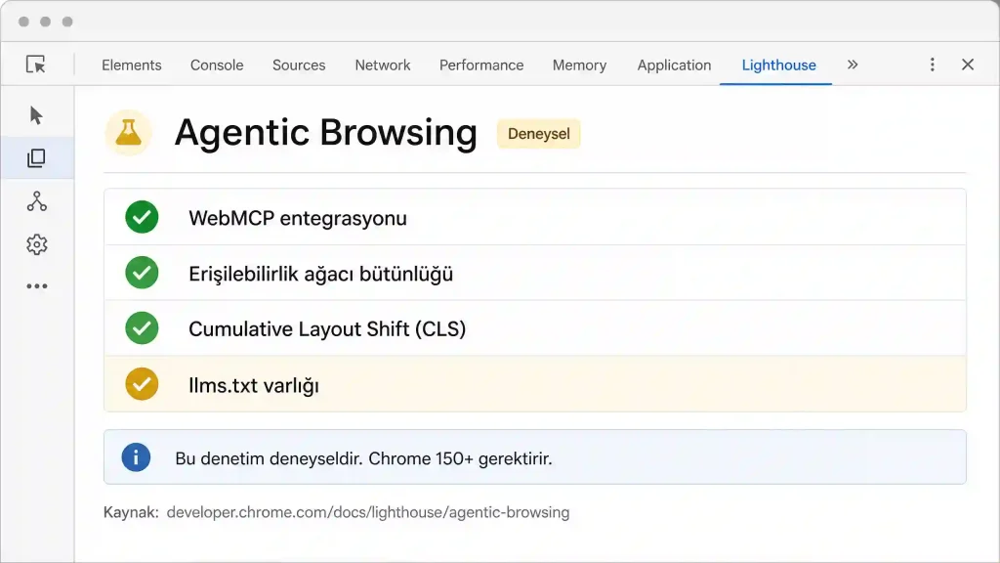The height and width of the screenshot is (563, 1000).
Task: Switch to the Memory tab
Action: click(x=580, y=65)
